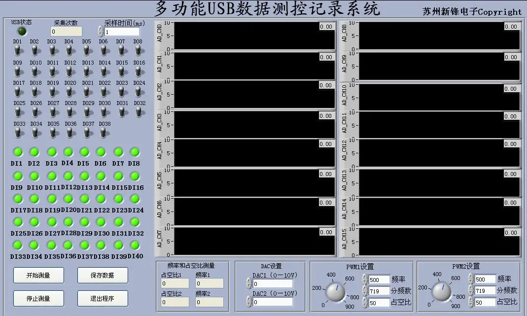Click the DI13 green indicator light
The width and height of the screenshot is (527, 316).
pos(84,176)
